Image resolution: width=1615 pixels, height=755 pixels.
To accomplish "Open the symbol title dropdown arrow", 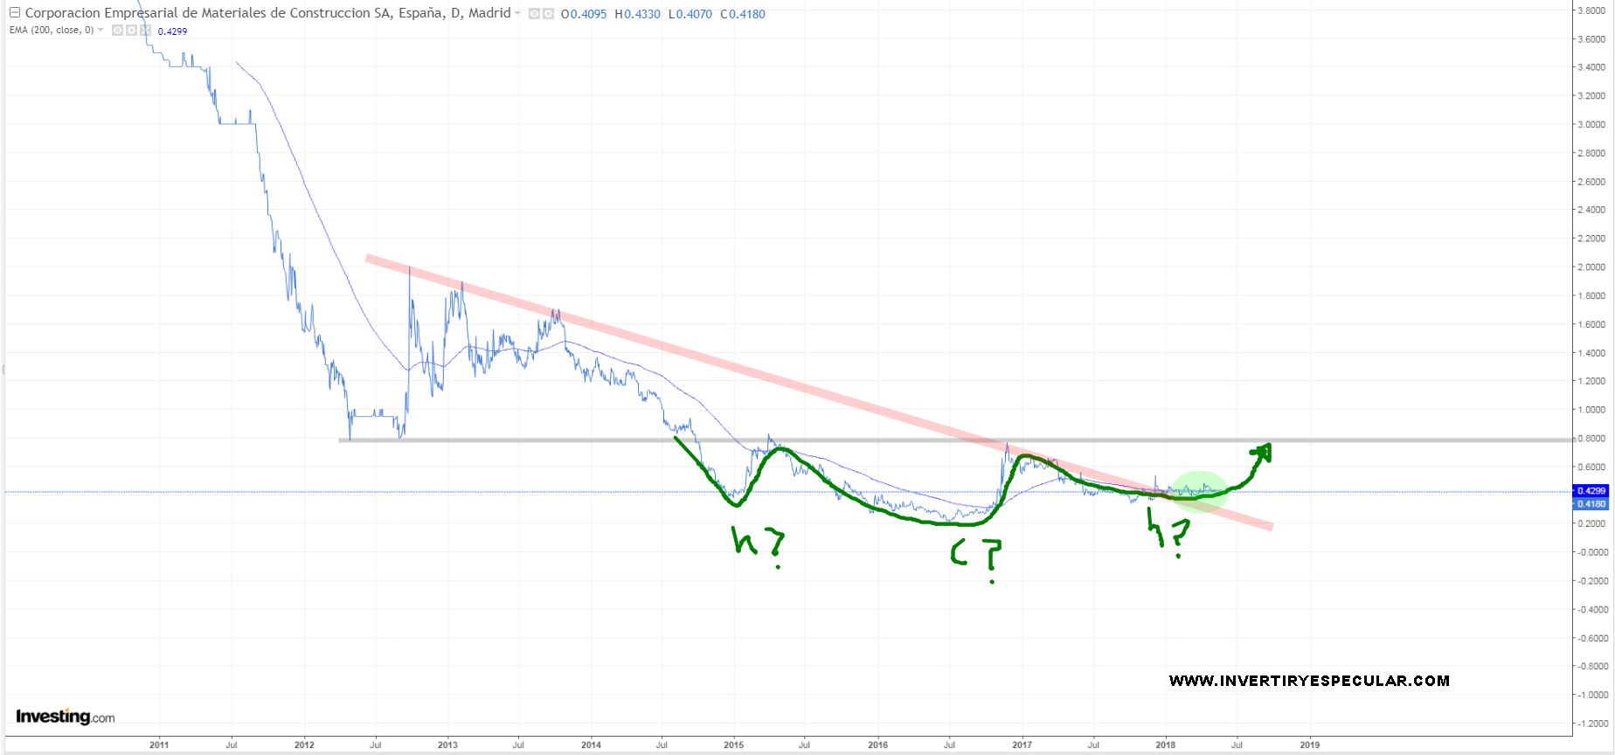I will tap(517, 13).
